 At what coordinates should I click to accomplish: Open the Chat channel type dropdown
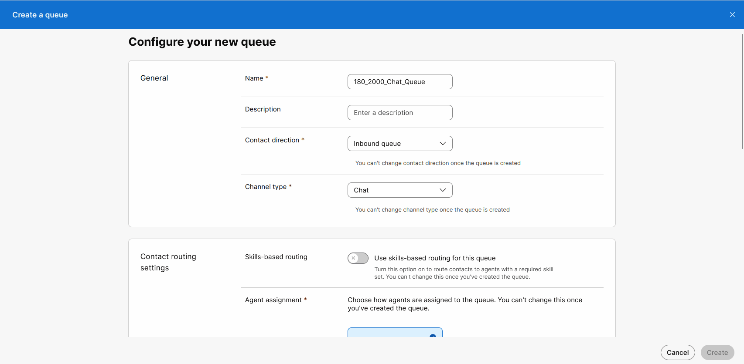click(399, 190)
